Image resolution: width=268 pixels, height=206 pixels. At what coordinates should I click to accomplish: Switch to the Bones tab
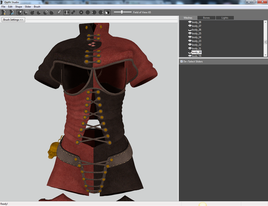pos(206,18)
